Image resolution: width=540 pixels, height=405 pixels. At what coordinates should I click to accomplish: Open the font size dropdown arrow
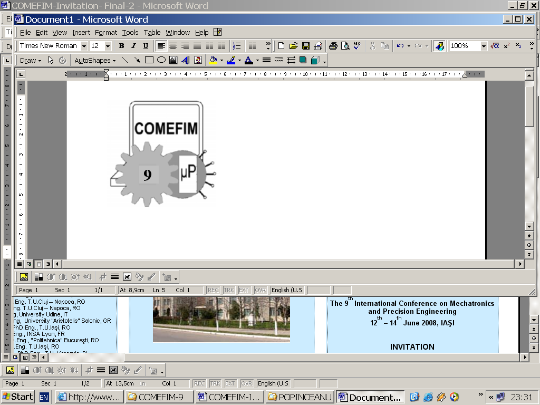(108, 46)
